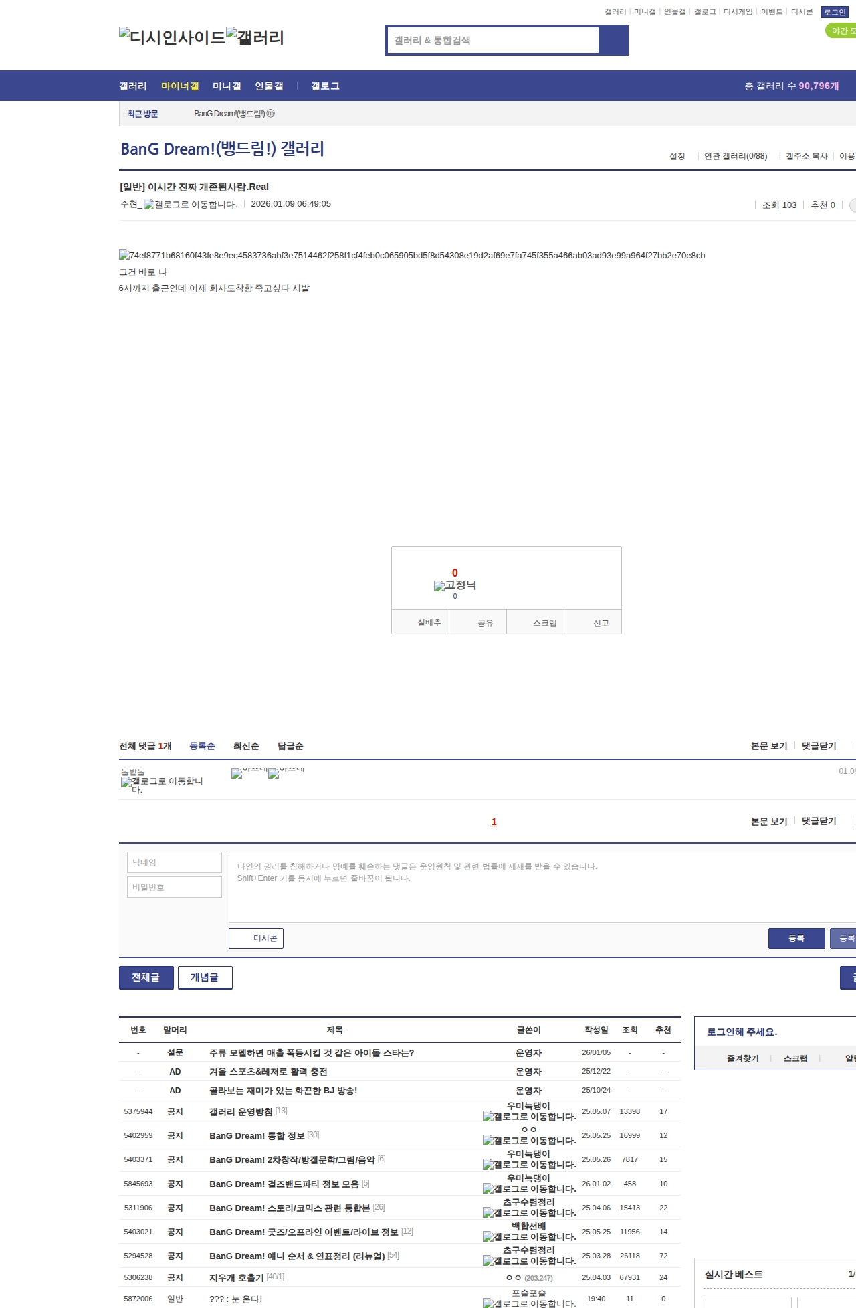Click 로그인해 주세요. in the side panel
The image size is (856, 1308).
click(x=742, y=1032)
